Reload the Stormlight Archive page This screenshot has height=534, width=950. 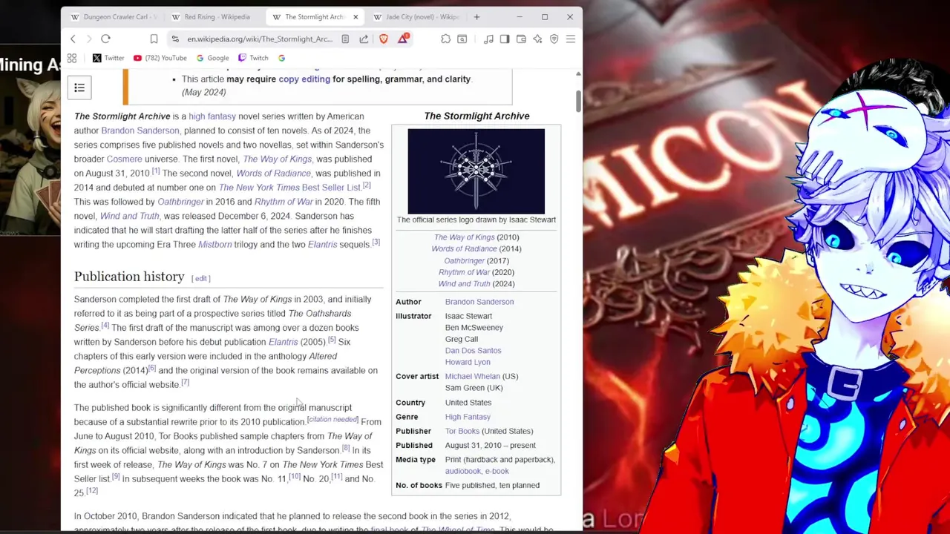click(x=105, y=39)
